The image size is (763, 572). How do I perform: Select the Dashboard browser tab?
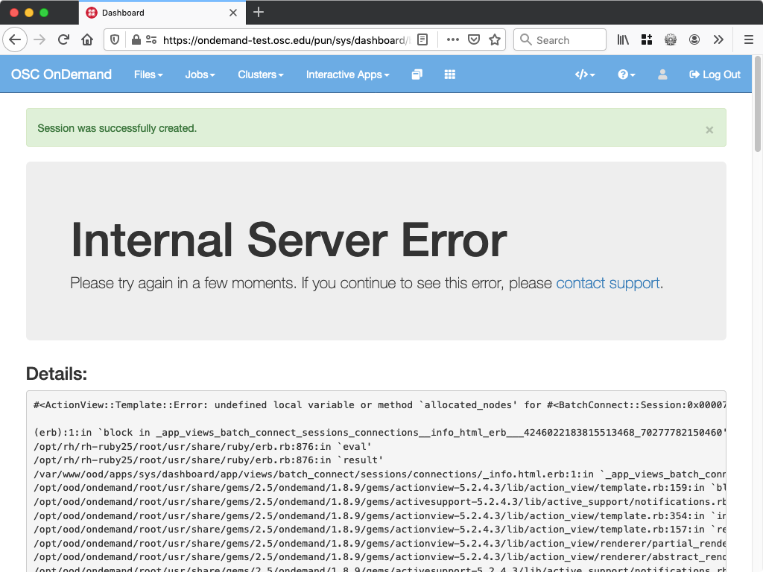162,13
